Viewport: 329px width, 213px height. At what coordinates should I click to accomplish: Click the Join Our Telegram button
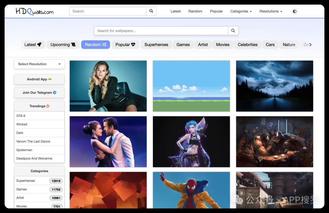point(39,93)
